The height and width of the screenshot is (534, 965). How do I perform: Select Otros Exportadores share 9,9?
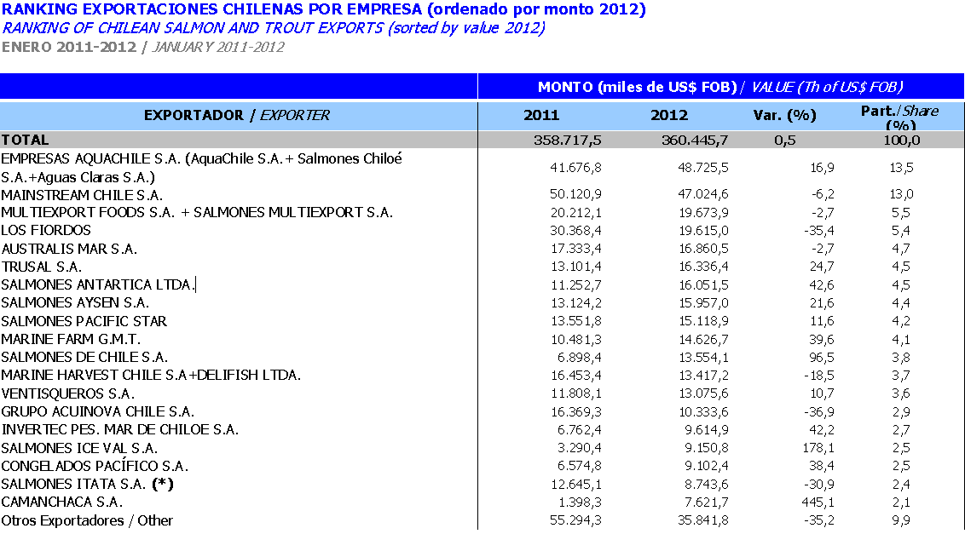[x=900, y=520]
